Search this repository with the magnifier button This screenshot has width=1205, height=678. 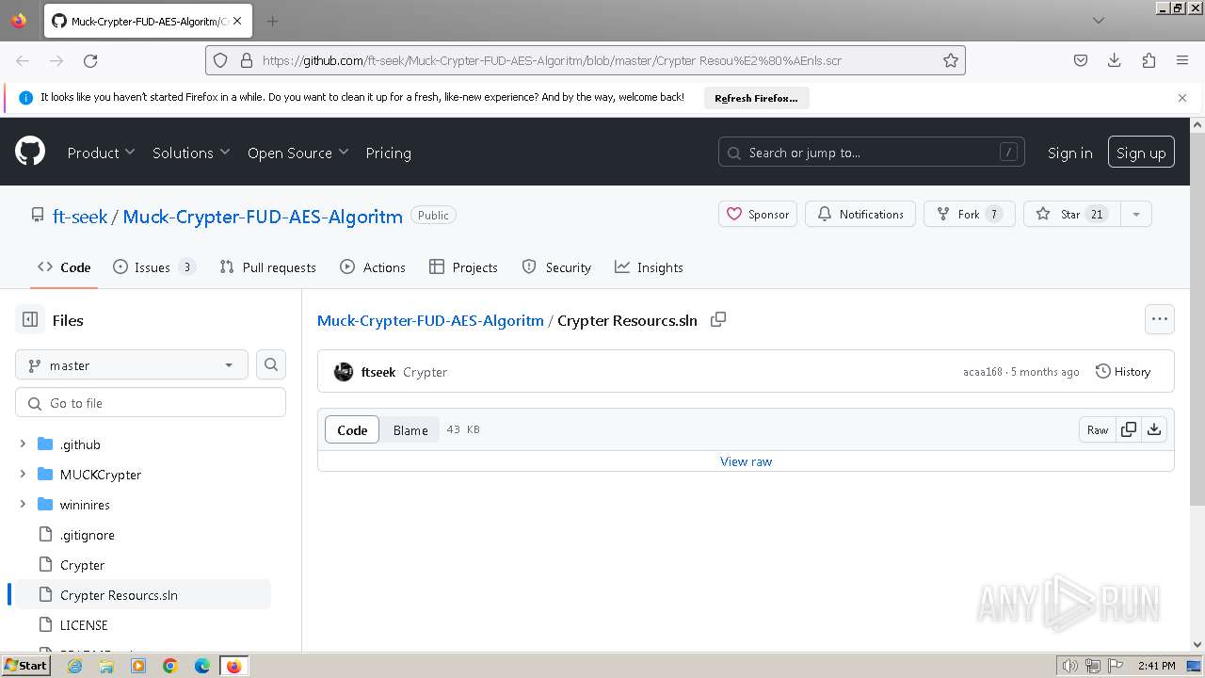tap(271, 365)
